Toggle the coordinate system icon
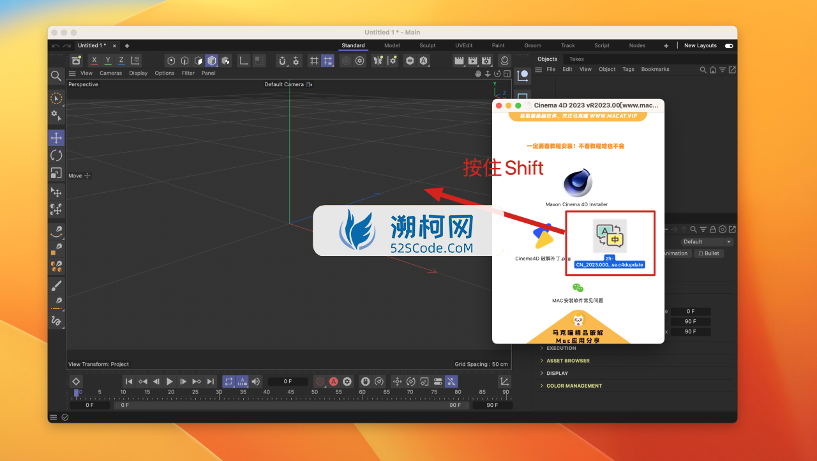Image resolution: width=817 pixels, height=461 pixels. coord(135,61)
